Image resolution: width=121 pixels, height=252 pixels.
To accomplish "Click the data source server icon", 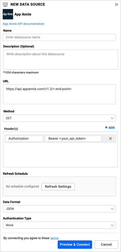I will pos(5,5).
